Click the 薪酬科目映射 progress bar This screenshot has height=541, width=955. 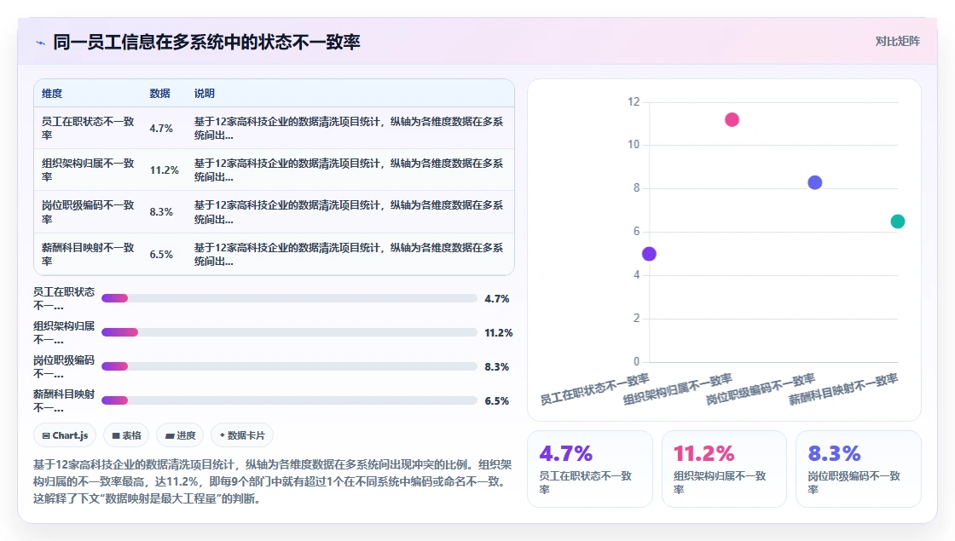pyautogui.click(x=289, y=400)
